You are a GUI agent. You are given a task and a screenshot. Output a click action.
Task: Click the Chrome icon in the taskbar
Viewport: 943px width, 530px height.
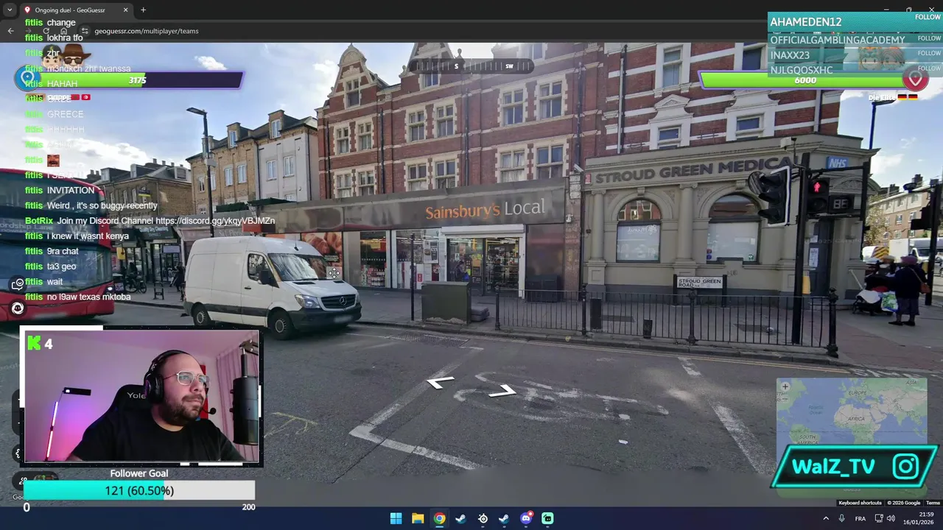coord(439,518)
